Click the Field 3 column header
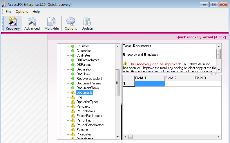Viewport: 230px width, 143px height. pyautogui.click(x=208, y=78)
